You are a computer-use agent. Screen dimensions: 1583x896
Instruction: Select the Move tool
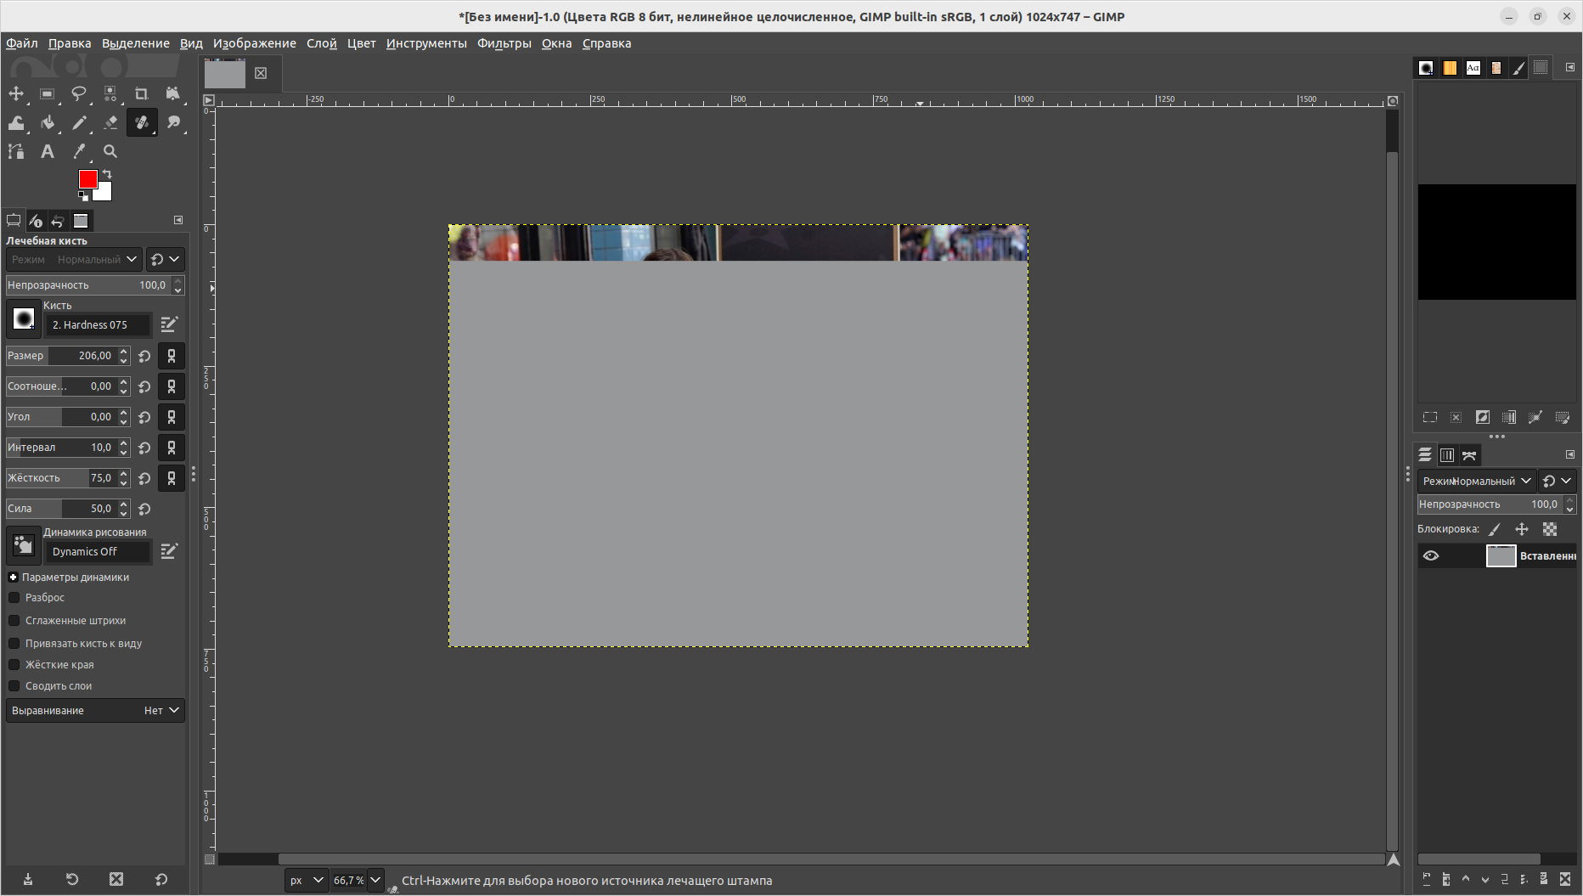(15, 94)
